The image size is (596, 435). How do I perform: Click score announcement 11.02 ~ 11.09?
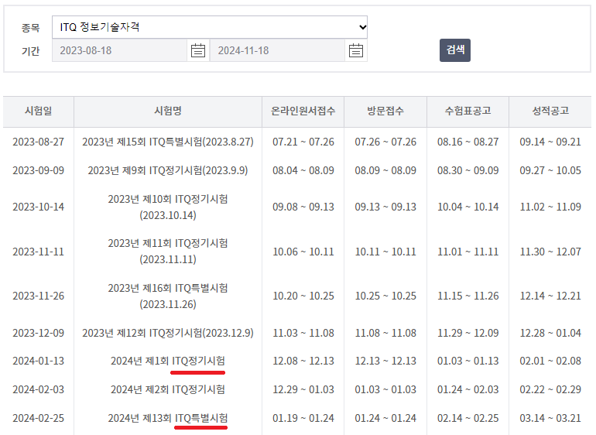550,207
